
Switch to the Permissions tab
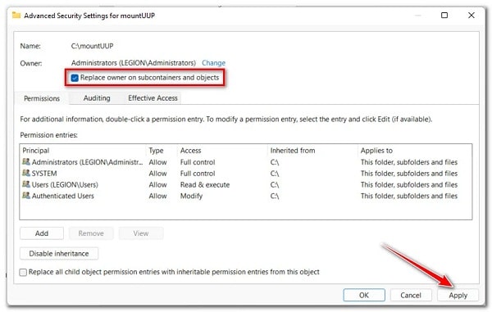(x=42, y=98)
